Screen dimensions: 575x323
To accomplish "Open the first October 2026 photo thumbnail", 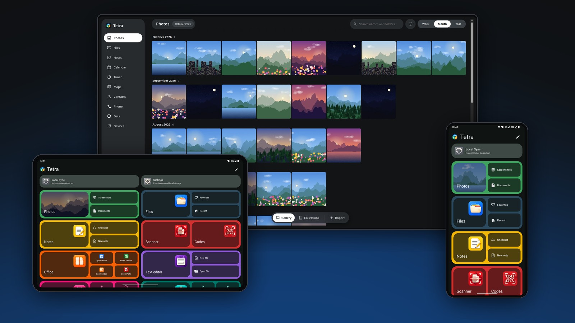I will tap(169, 58).
